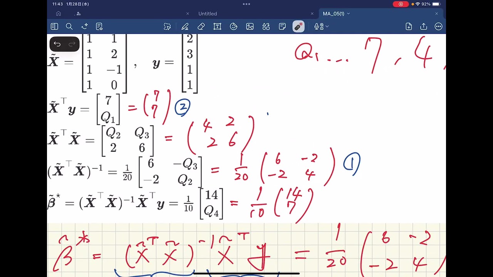The height and width of the screenshot is (277, 493).
Task: Tap the Wi-Fi status icon
Action: click(x=418, y=4)
